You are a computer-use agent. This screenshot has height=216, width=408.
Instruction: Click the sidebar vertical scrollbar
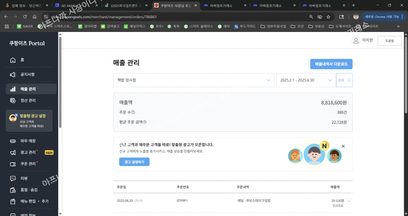click(60, 83)
